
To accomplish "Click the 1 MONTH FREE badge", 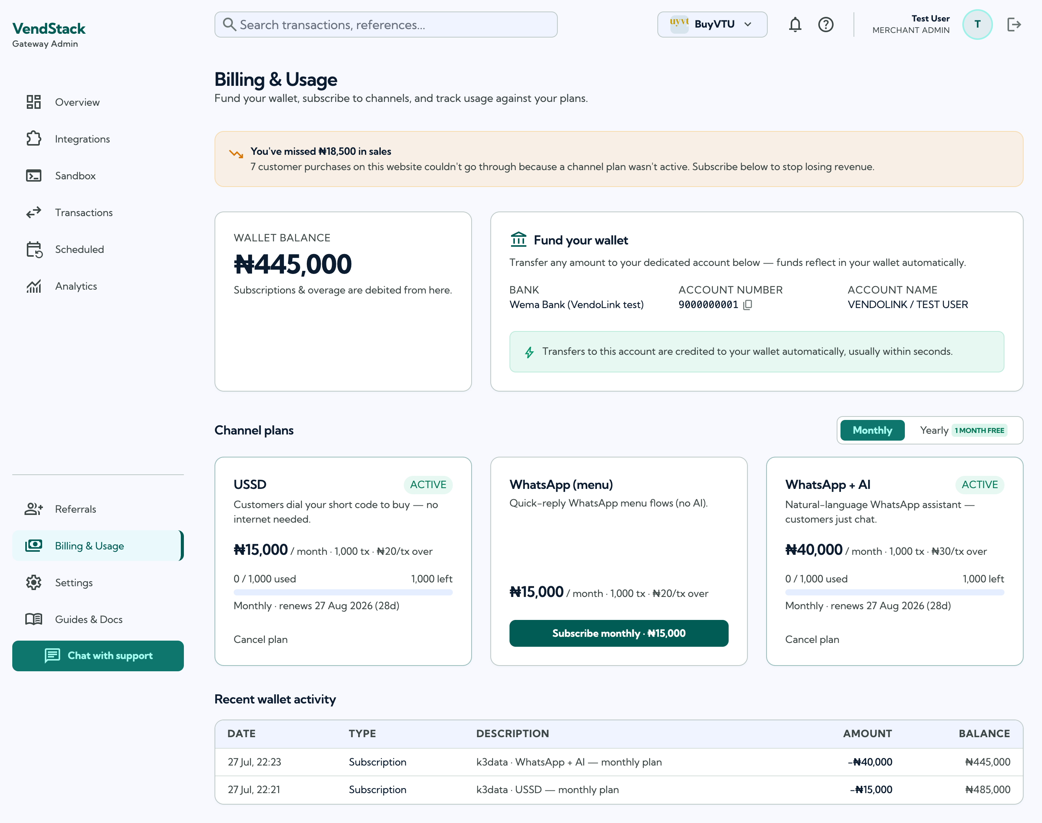I will (979, 430).
